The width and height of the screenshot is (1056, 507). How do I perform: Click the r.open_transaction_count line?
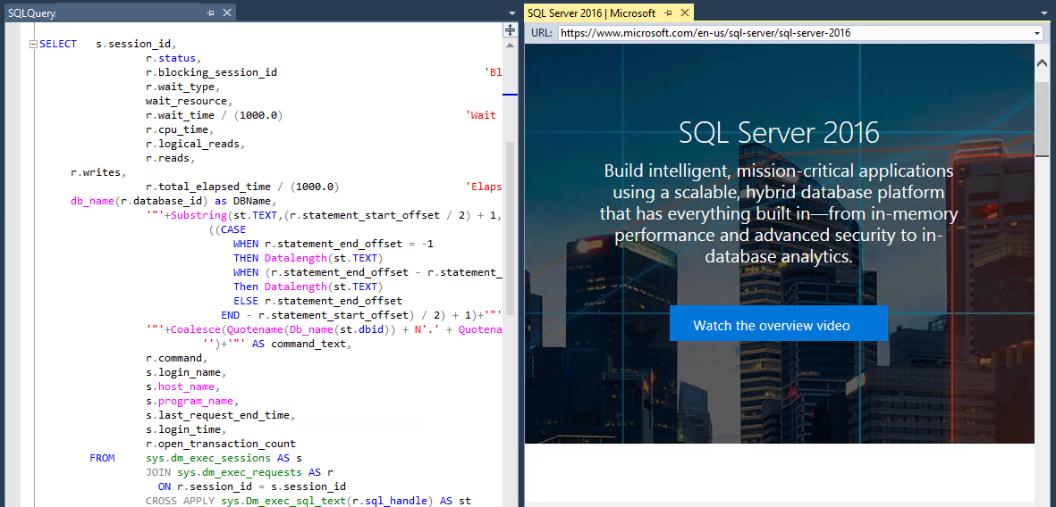pyautogui.click(x=220, y=445)
